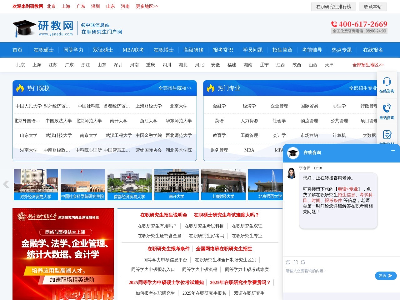Image resolution: width=400 pixels, height=300 pixels.
Task: Open 计算机 in hot majors
Action: (x=339, y=135)
